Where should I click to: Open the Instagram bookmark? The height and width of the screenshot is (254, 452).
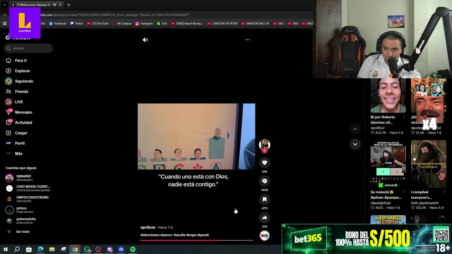144,24
